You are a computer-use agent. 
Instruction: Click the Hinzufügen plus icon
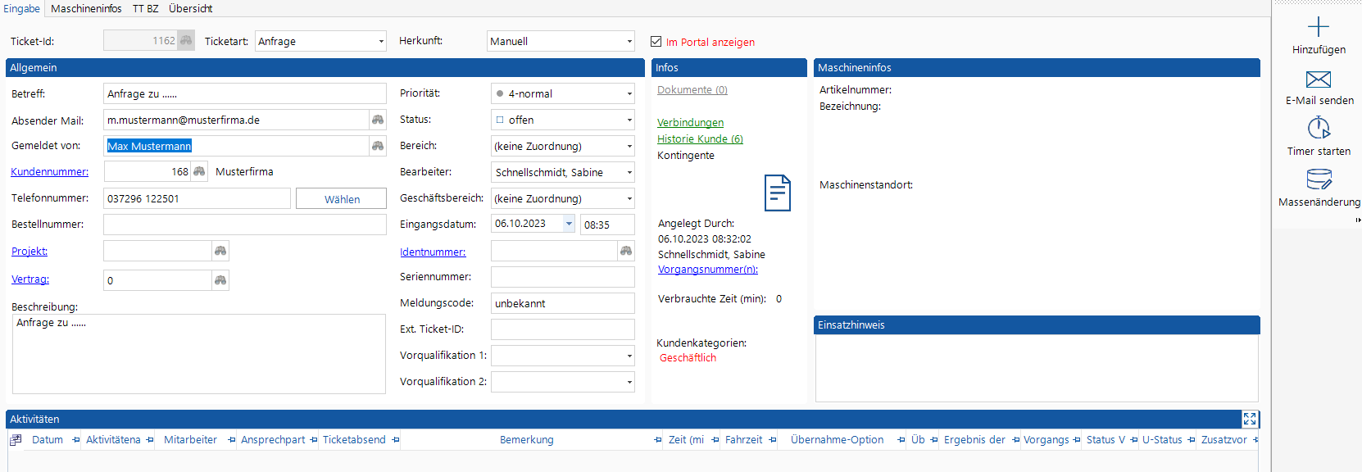[x=1318, y=27]
